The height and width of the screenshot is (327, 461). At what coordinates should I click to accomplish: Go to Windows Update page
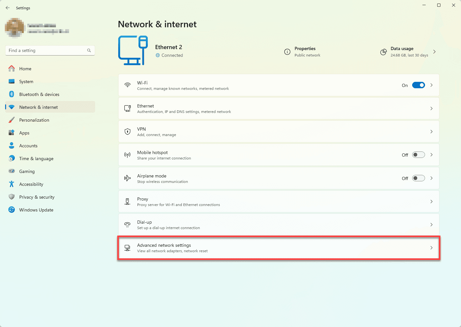coord(50,210)
